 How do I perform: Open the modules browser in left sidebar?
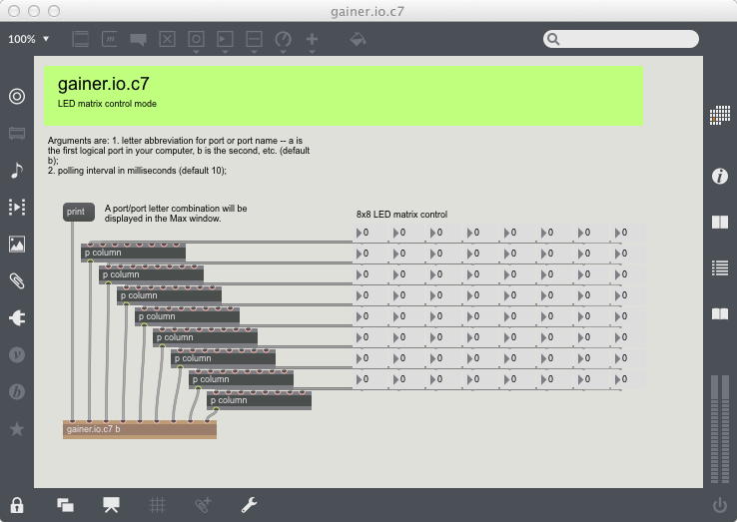pyautogui.click(x=17, y=134)
